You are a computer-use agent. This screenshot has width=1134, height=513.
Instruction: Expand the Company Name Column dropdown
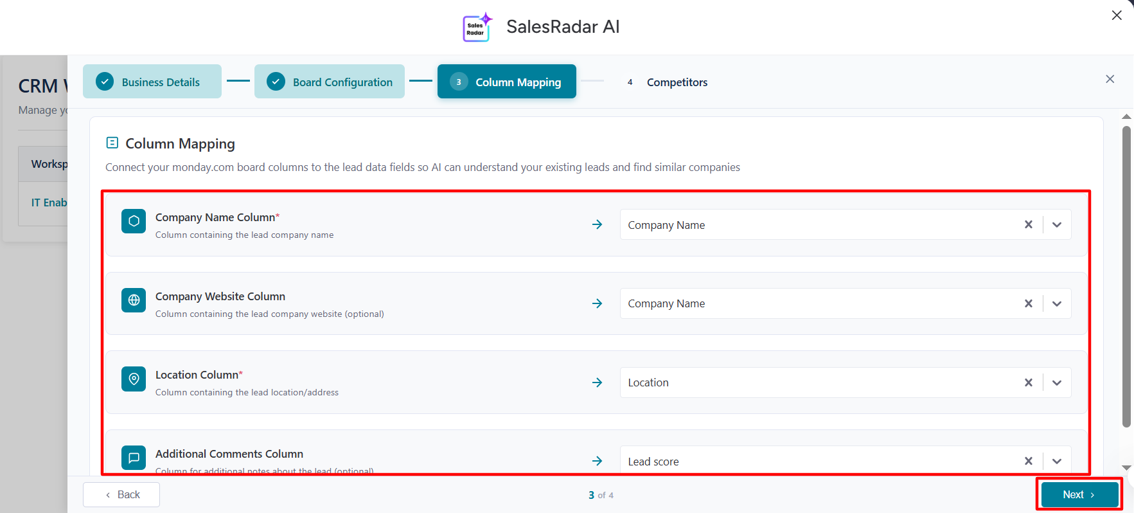1057,224
